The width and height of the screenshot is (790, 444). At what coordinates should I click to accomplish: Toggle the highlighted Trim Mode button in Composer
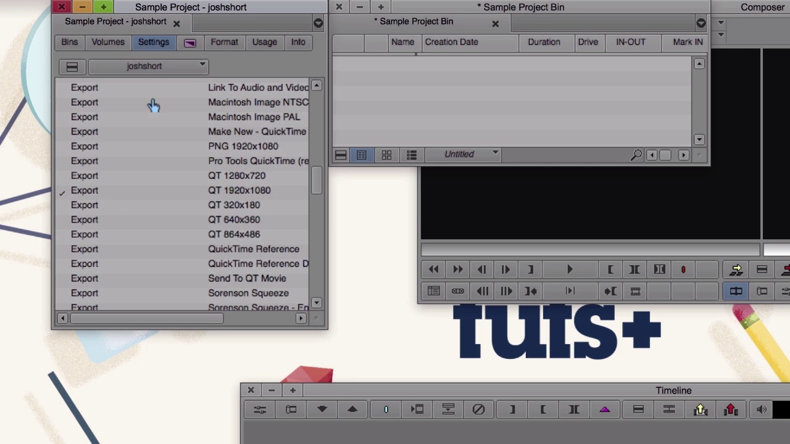[736, 291]
